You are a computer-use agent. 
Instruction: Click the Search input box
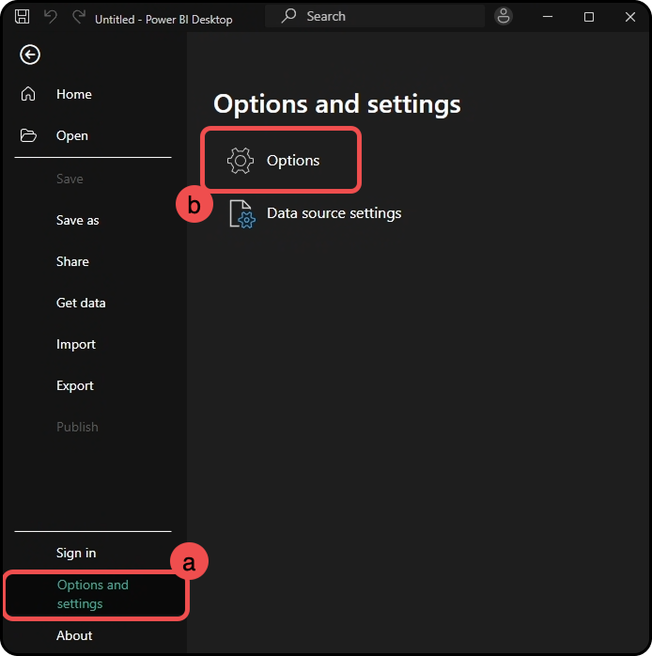[375, 16]
